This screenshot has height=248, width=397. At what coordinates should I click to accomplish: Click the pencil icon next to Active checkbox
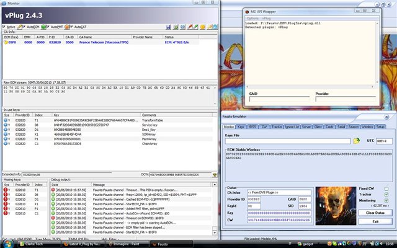[x=19, y=27]
